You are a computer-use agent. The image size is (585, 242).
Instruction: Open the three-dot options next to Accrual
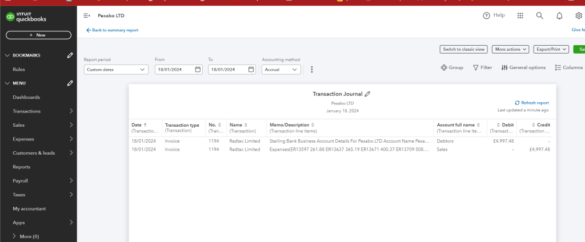[312, 70]
